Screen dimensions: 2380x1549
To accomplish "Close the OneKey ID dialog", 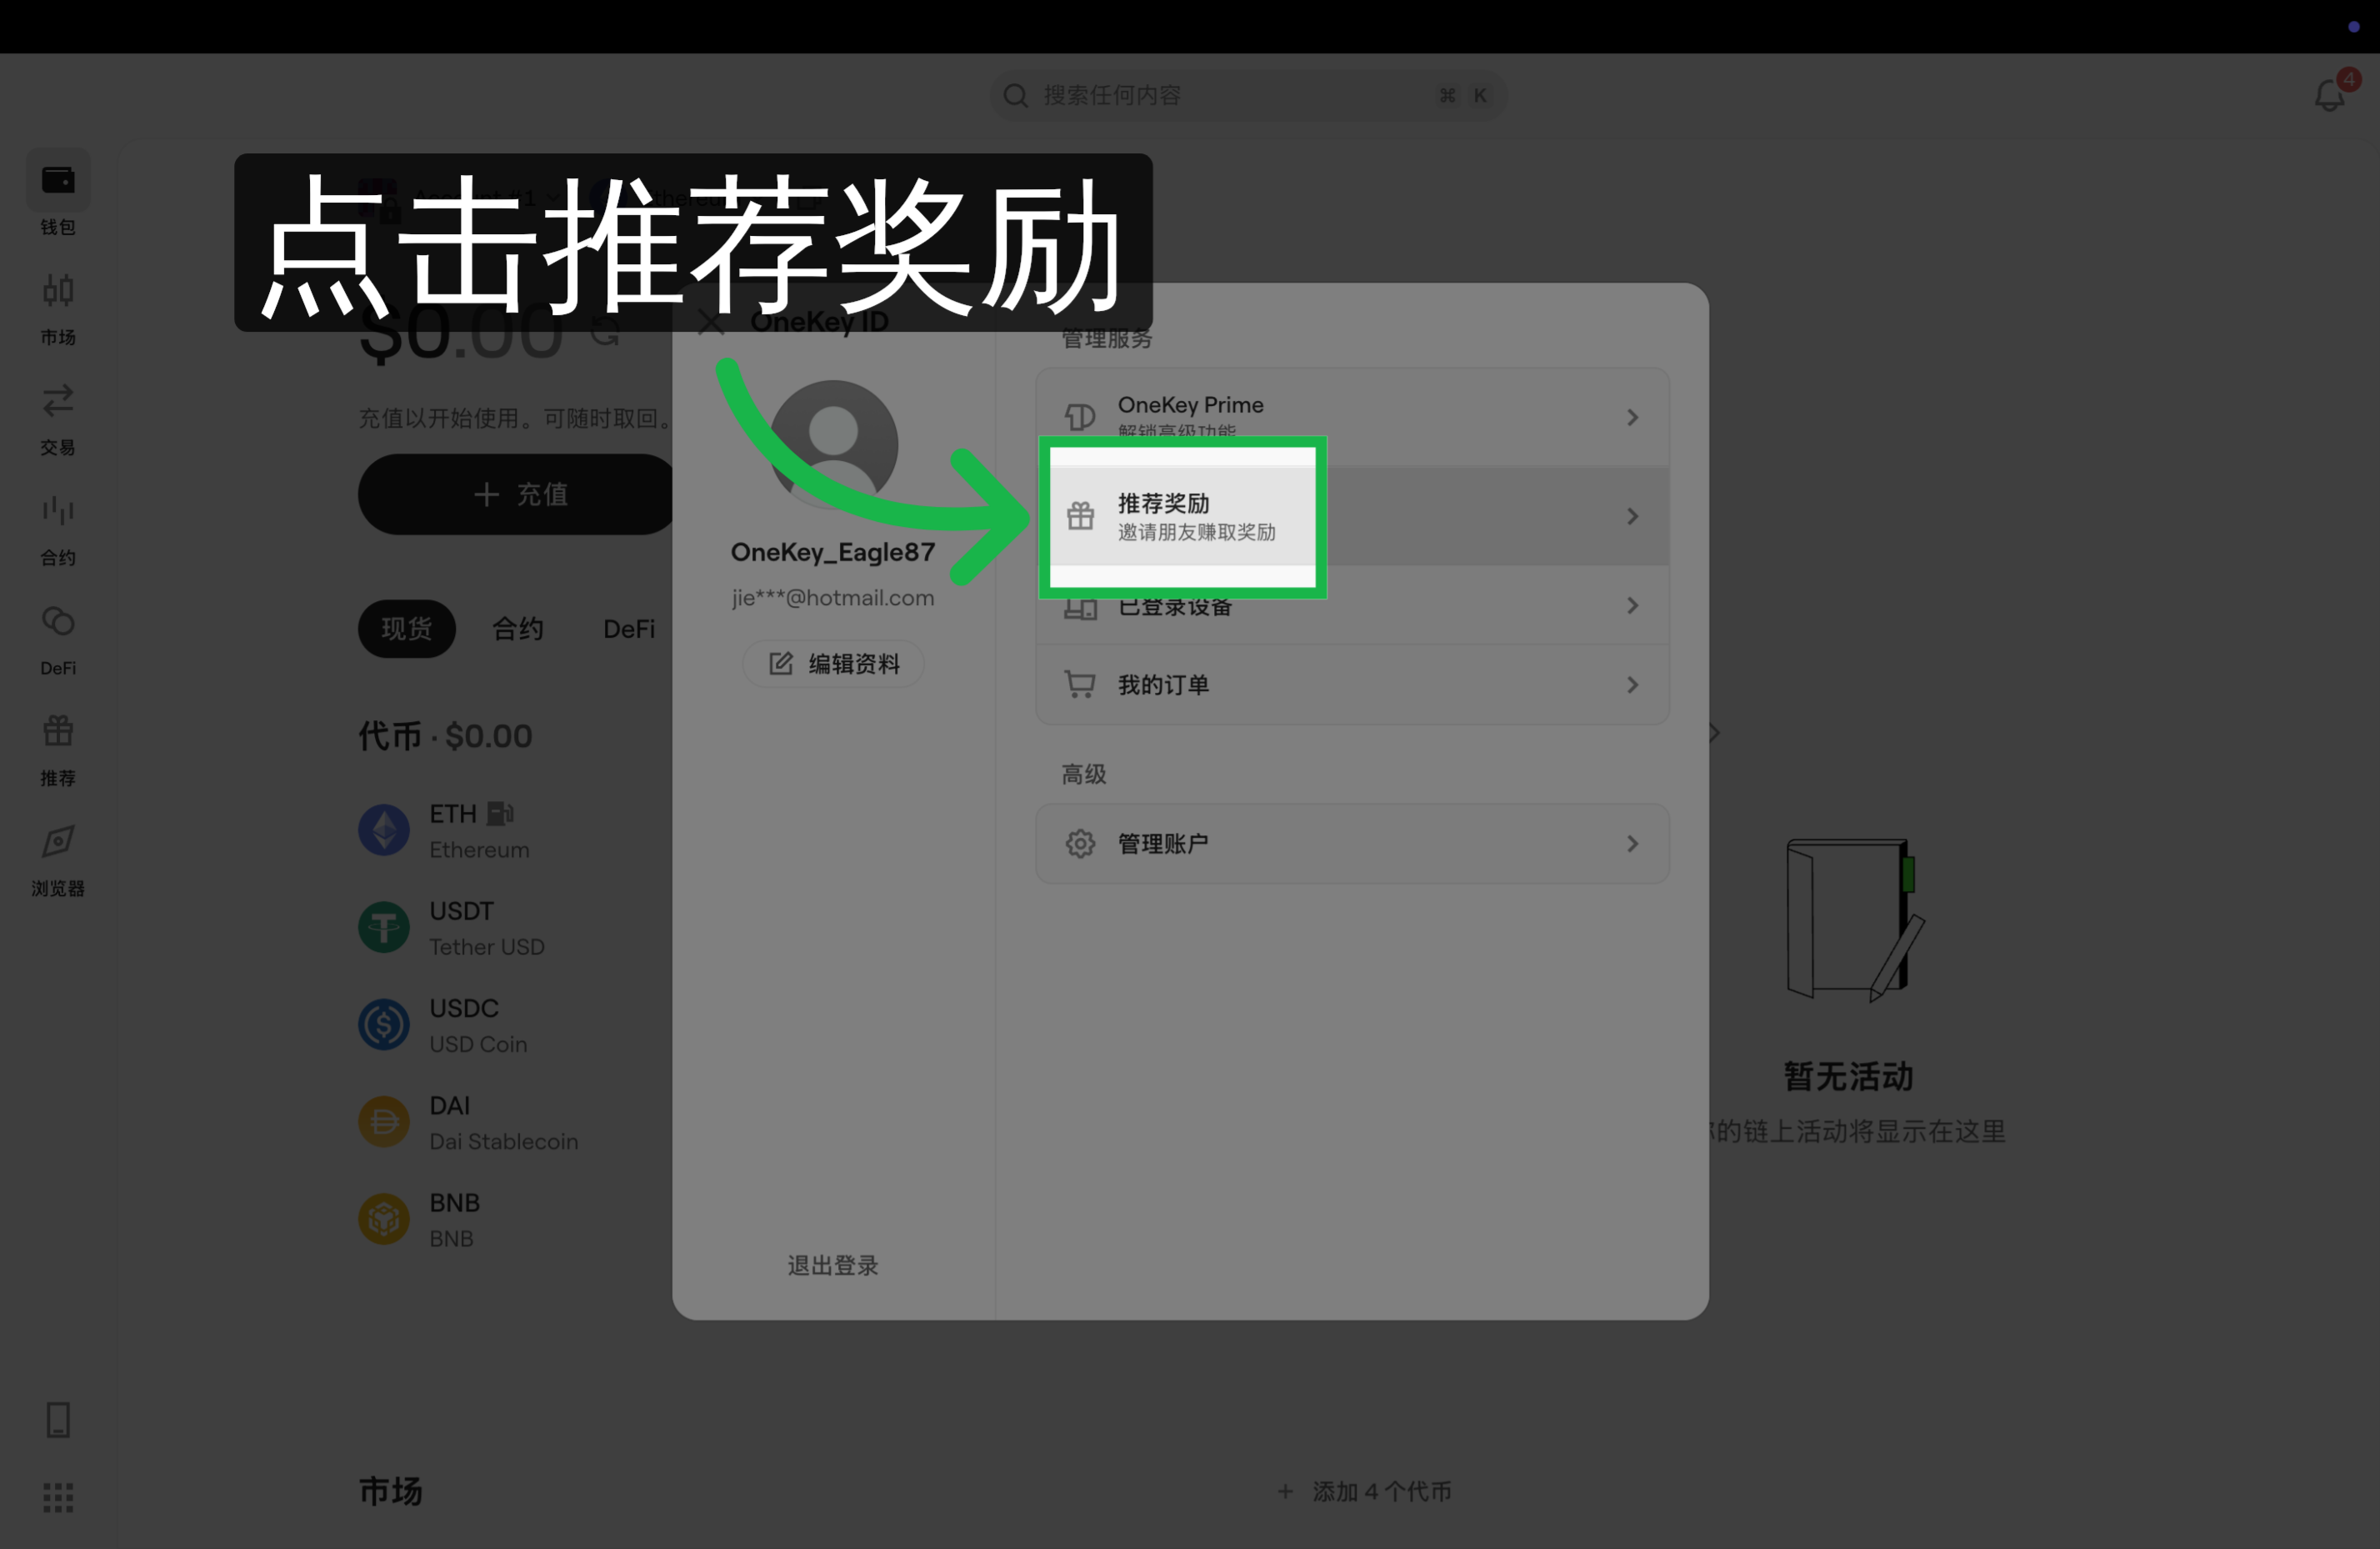I will 710,322.
